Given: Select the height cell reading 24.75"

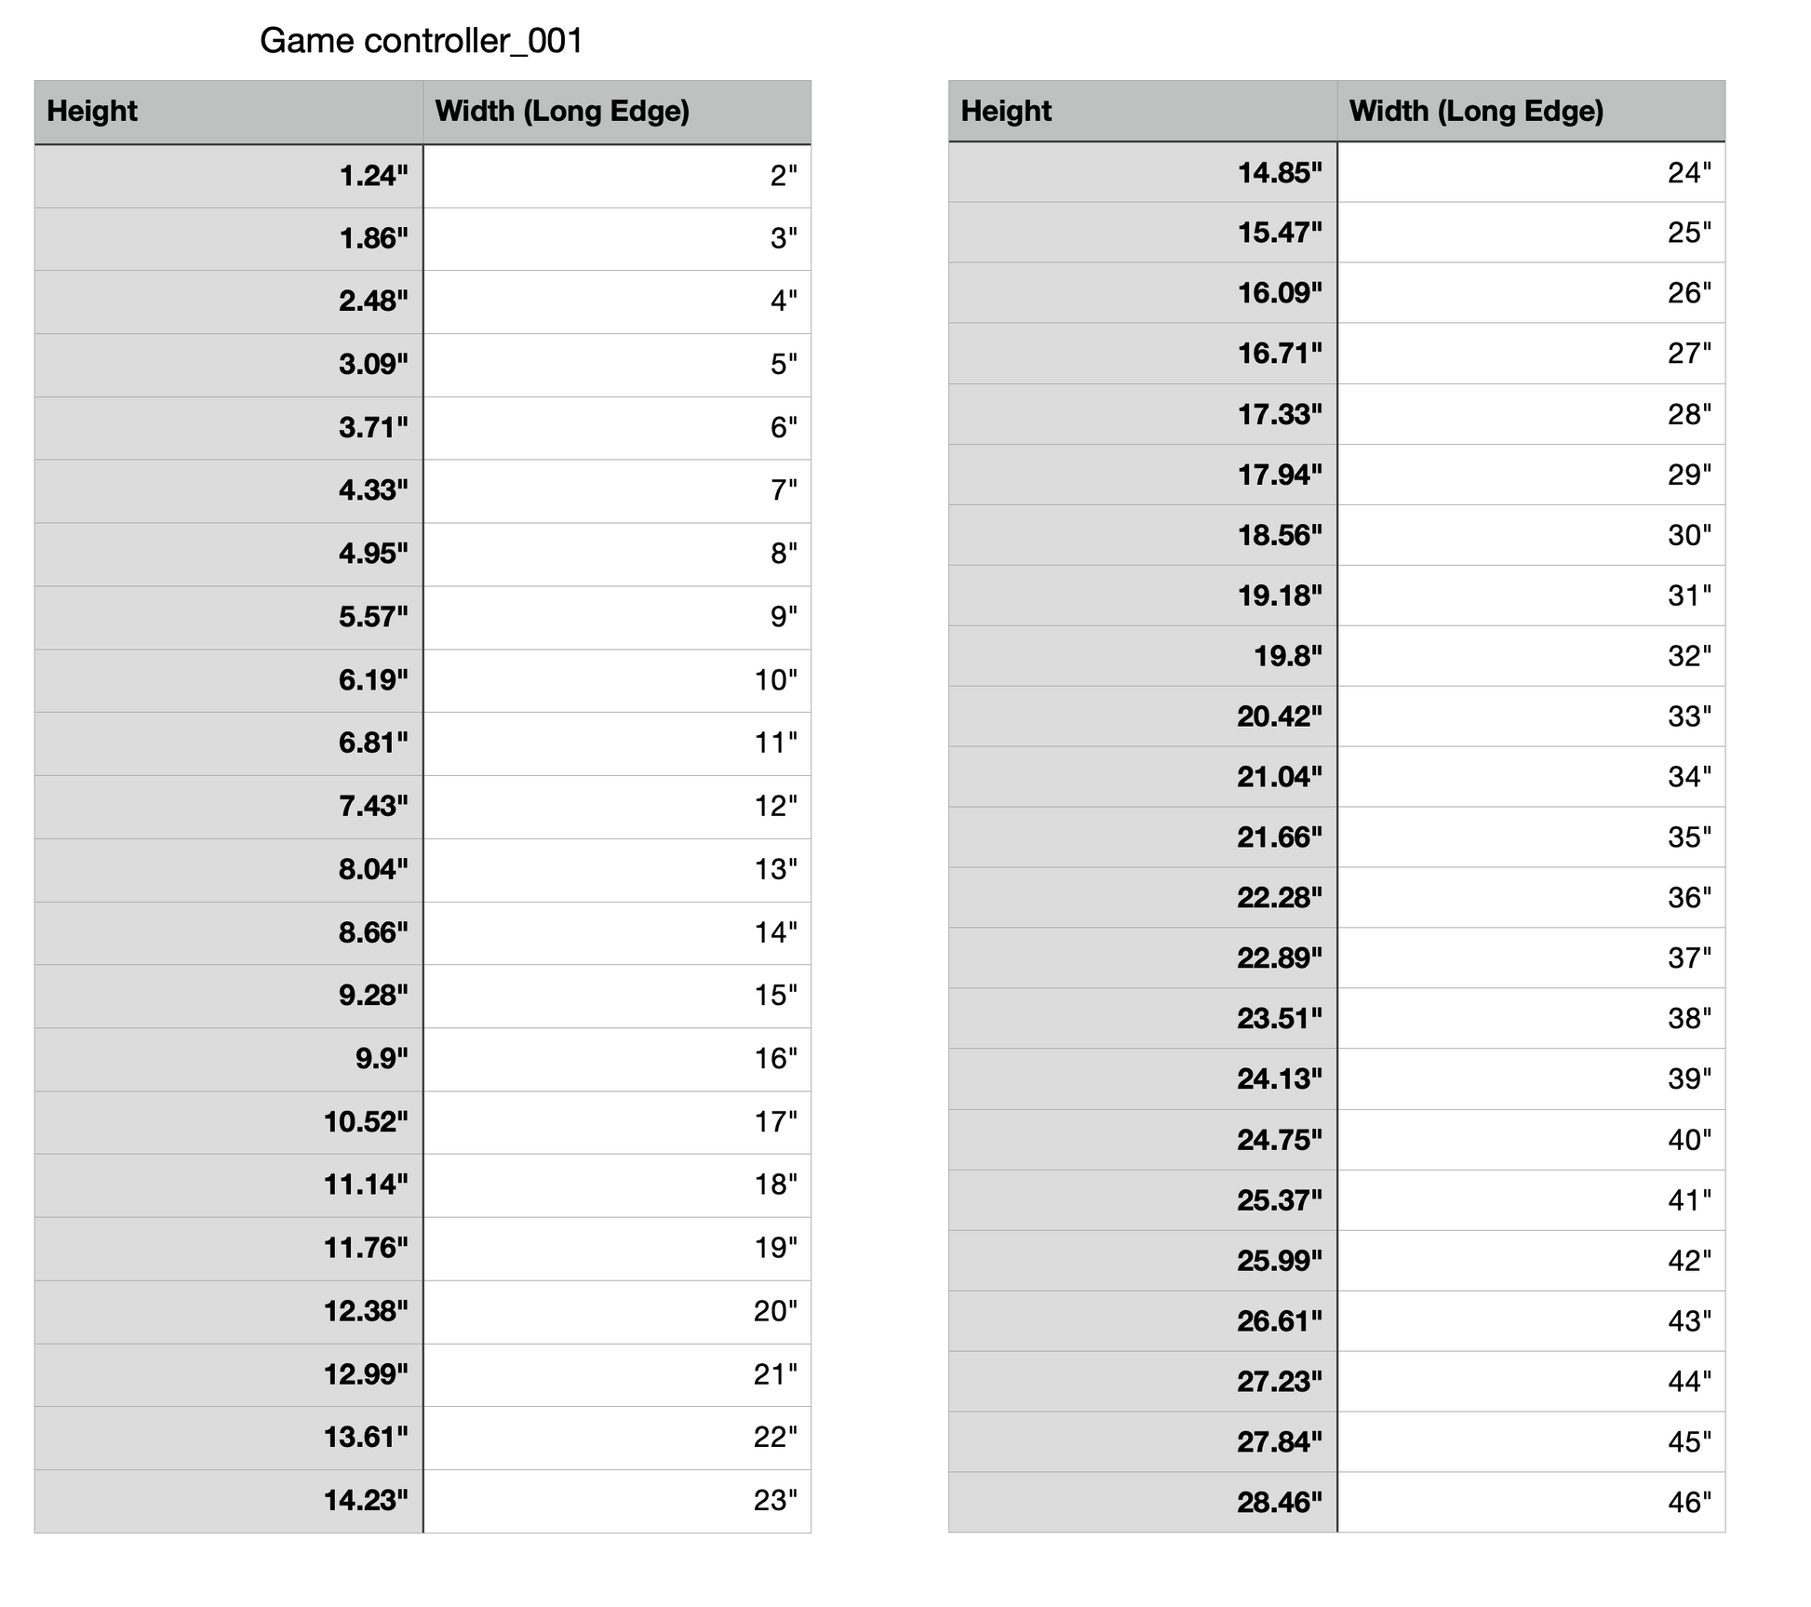Looking at the screenshot, I should [1142, 1140].
